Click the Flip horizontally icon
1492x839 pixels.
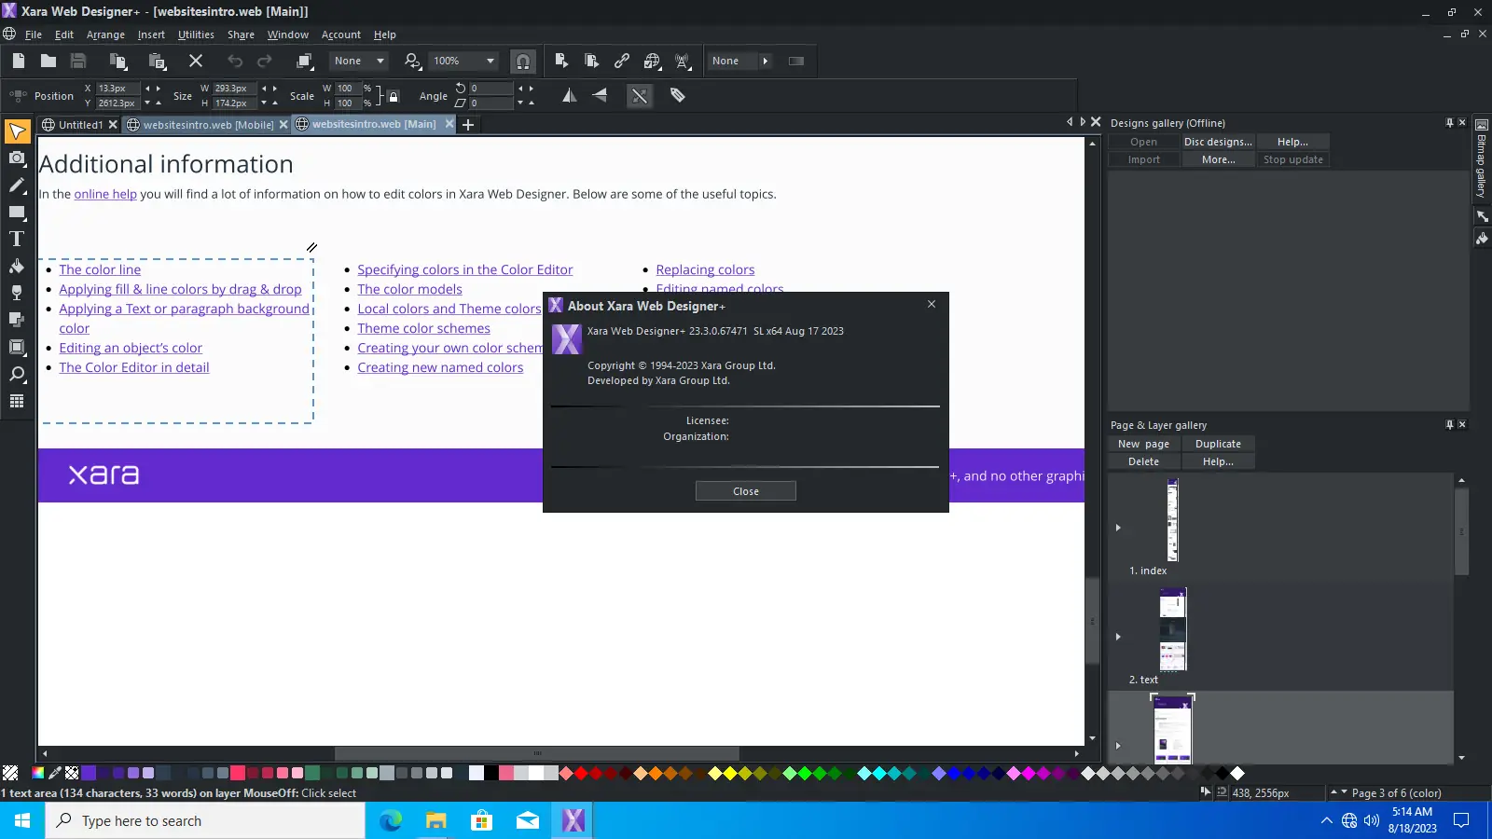coord(569,95)
